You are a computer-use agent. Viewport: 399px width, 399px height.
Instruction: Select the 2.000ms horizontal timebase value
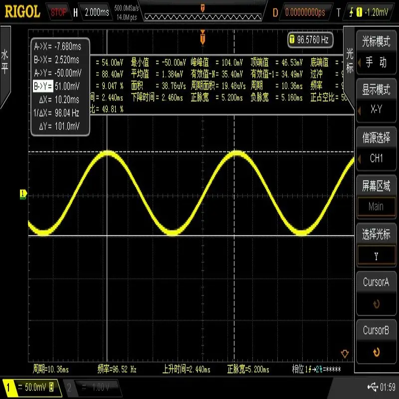[97, 12]
